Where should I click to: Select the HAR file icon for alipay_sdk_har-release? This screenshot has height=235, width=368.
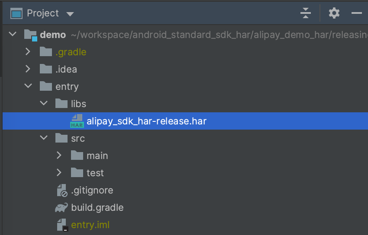point(77,121)
